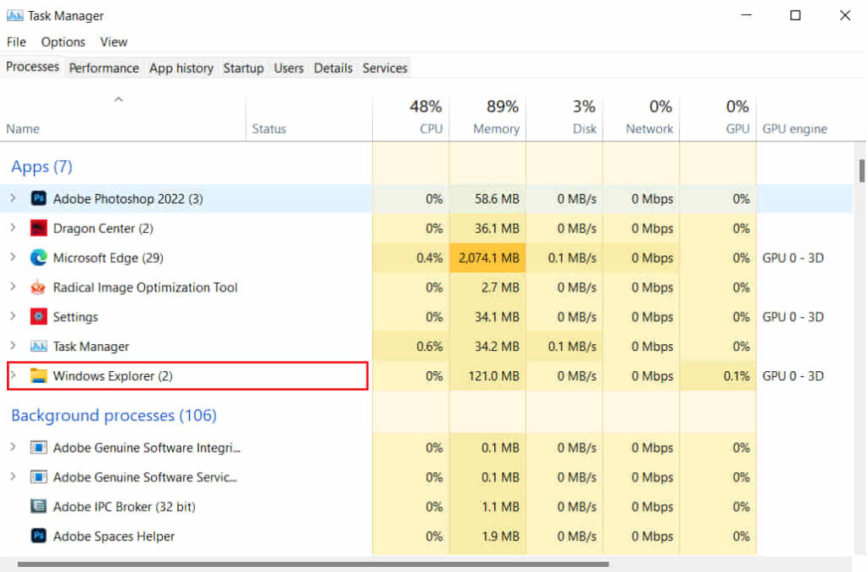Image resolution: width=868 pixels, height=572 pixels.
Task: Click the Apps (7) group heading
Action: (42, 166)
